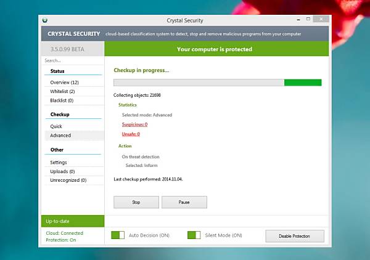
Task: Click 'Last checkup performed: 2014.11.04.' text
Action: click(x=148, y=179)
